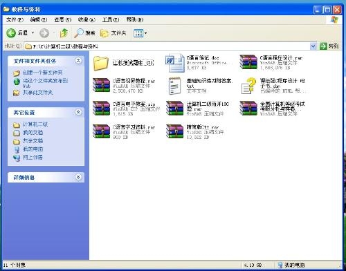Image resolution: width=346 pixels, height=271 pixels.
Task: Select the 全国计算机等级考试 archive file
Action: [x=248, y=108]
